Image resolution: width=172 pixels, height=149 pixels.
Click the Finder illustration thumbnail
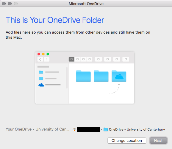tap(85, 78)
